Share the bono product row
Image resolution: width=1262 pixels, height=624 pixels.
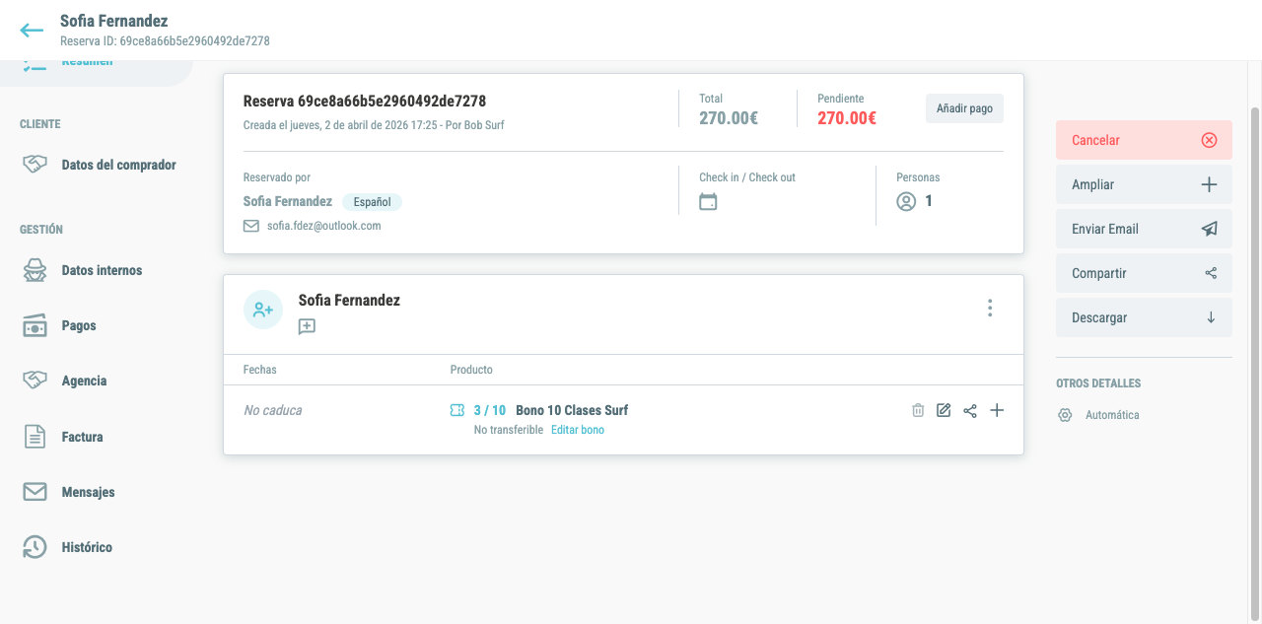(x=970, y=410)
